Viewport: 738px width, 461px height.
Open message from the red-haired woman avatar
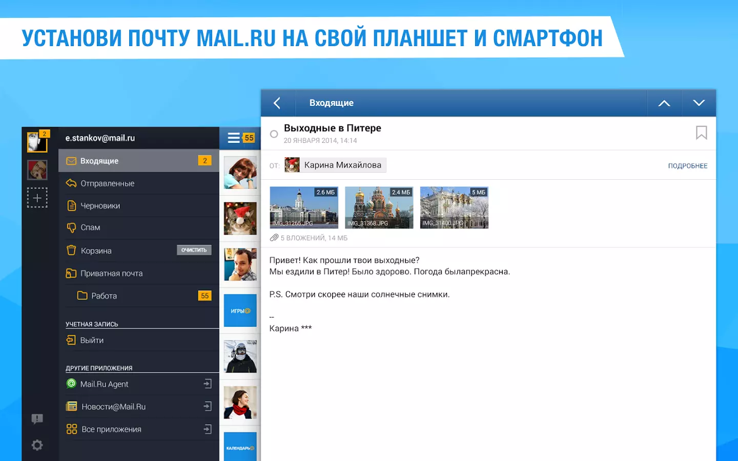[240, 173]
